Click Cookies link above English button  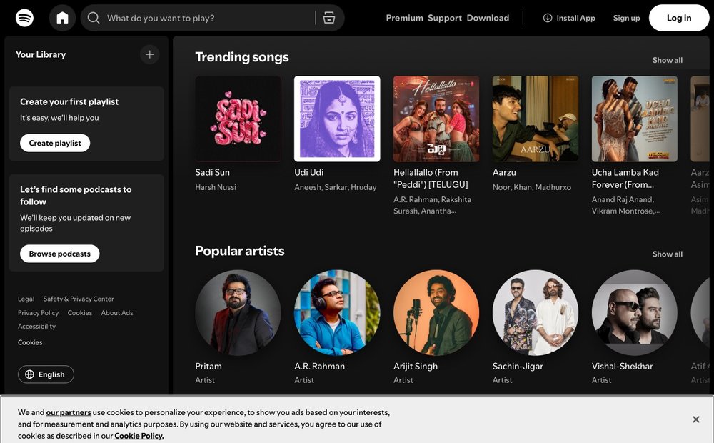(30, 342)
